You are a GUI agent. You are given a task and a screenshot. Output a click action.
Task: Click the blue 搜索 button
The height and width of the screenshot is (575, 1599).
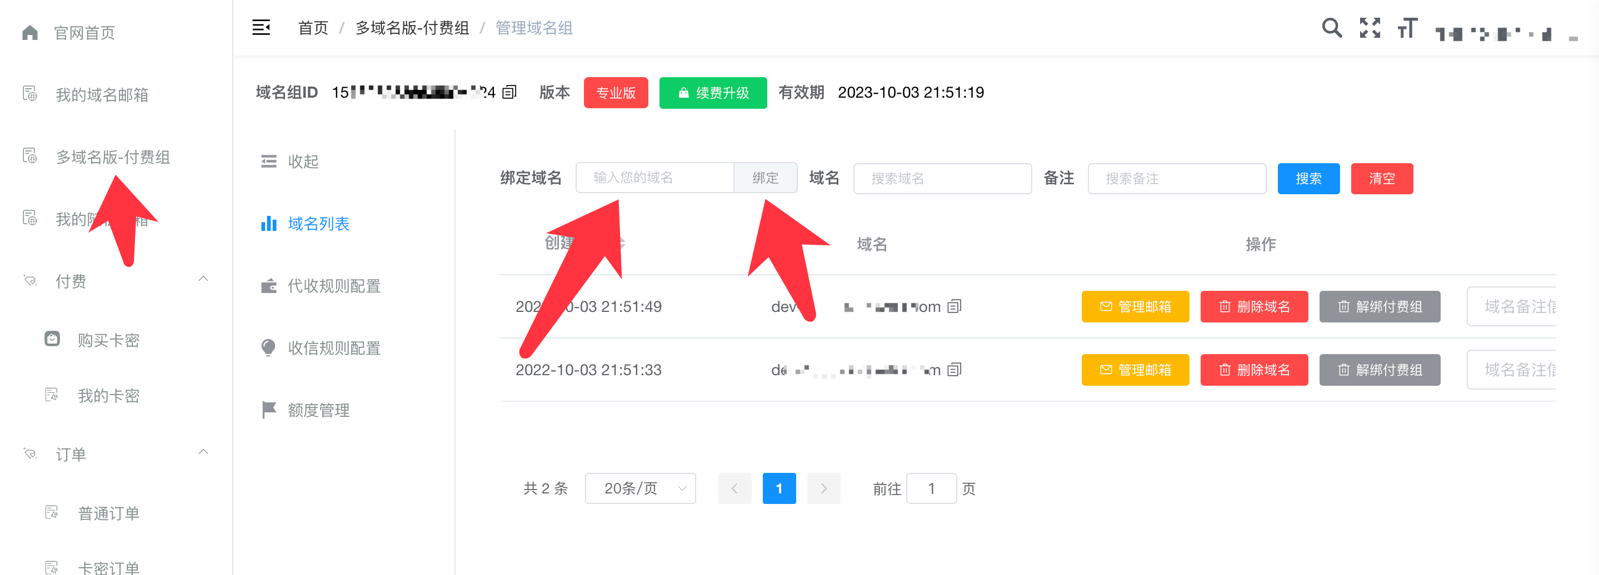tap(1308, 178)
